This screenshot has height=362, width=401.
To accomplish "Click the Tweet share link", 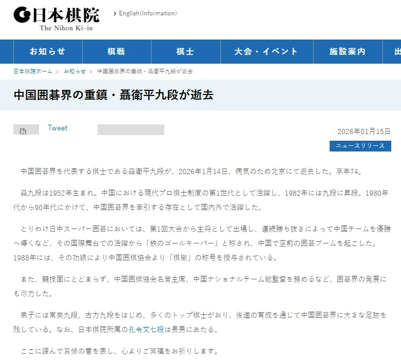I will 58,128.
